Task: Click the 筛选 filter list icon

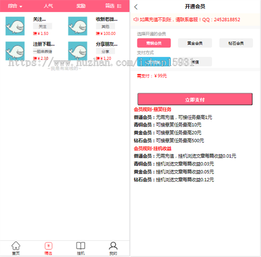Action: (x=119, y=6)
